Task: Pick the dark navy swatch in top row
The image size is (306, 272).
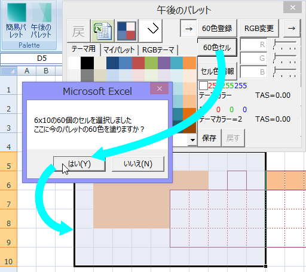Action: (x=113, y=63)
